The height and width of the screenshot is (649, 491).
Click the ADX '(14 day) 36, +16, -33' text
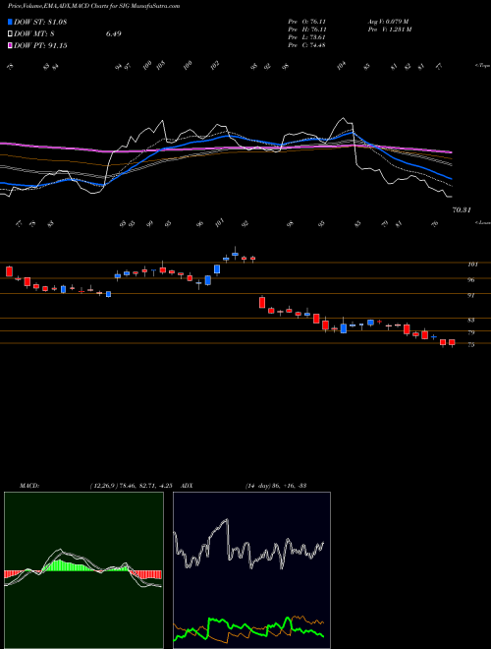click(x=276, y=486)
